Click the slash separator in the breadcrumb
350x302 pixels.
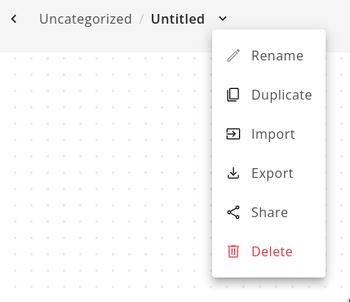pyautogui.click(x=141, y=19)
